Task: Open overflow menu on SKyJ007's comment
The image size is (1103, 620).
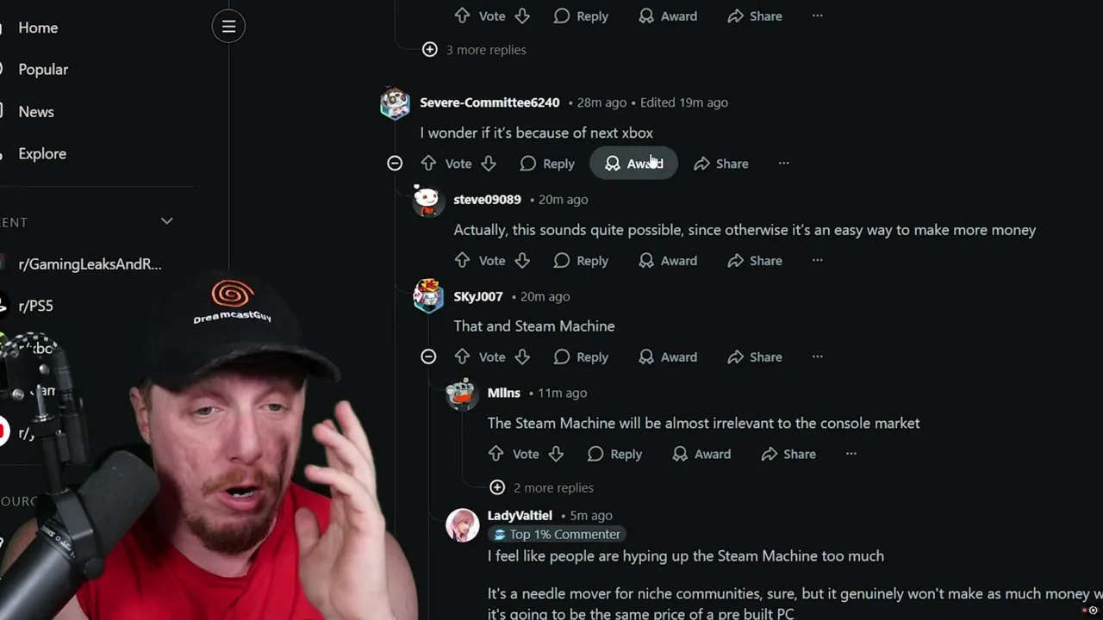Action: click(x=817, y=356)
